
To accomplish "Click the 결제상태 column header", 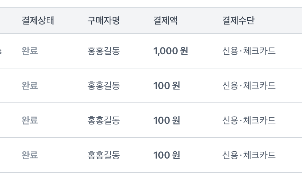I will [38, 21].
